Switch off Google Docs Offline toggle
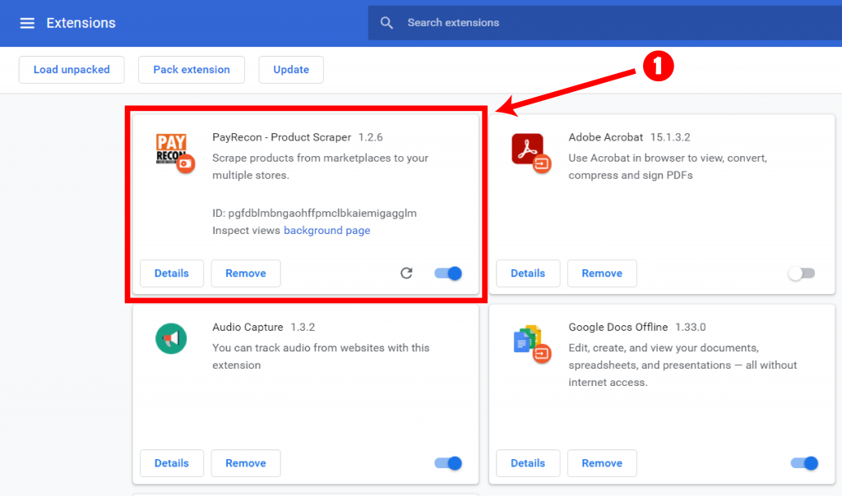The height and width of the screenshot is (496, 842). pos(804,463)
